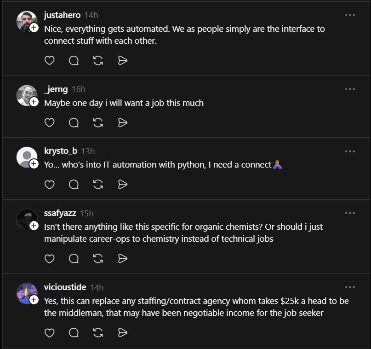This screenshot has height=349, width=371.
Task: Follow vicioustide with the avatar plus button
Action: pos(33,300)
